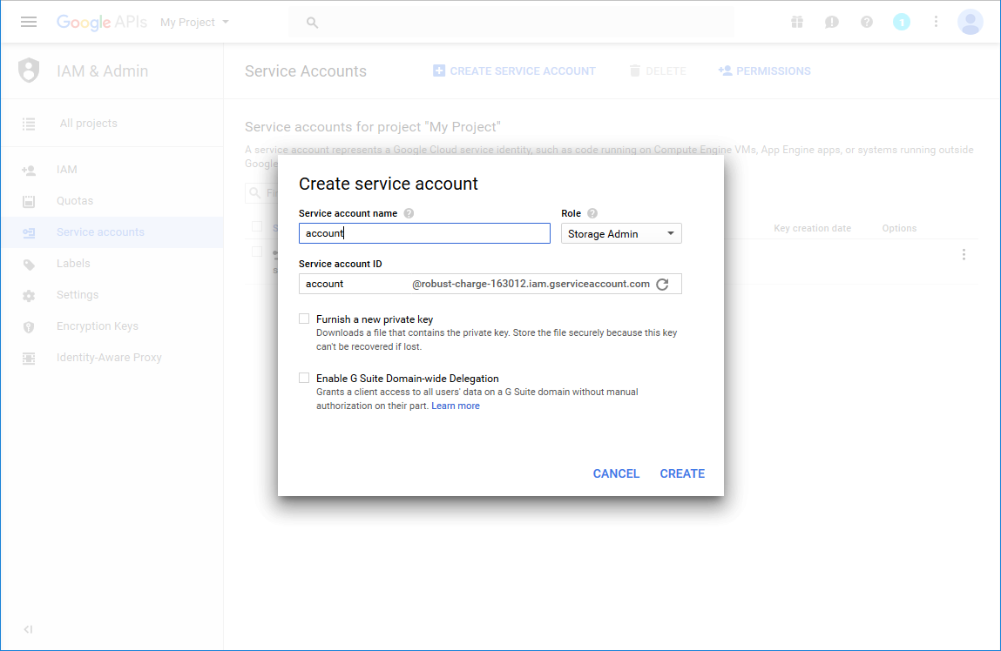Open the notifications icon in header
Image resolution: width=1001 pixels, height=651 pixels.
[902, 22]
